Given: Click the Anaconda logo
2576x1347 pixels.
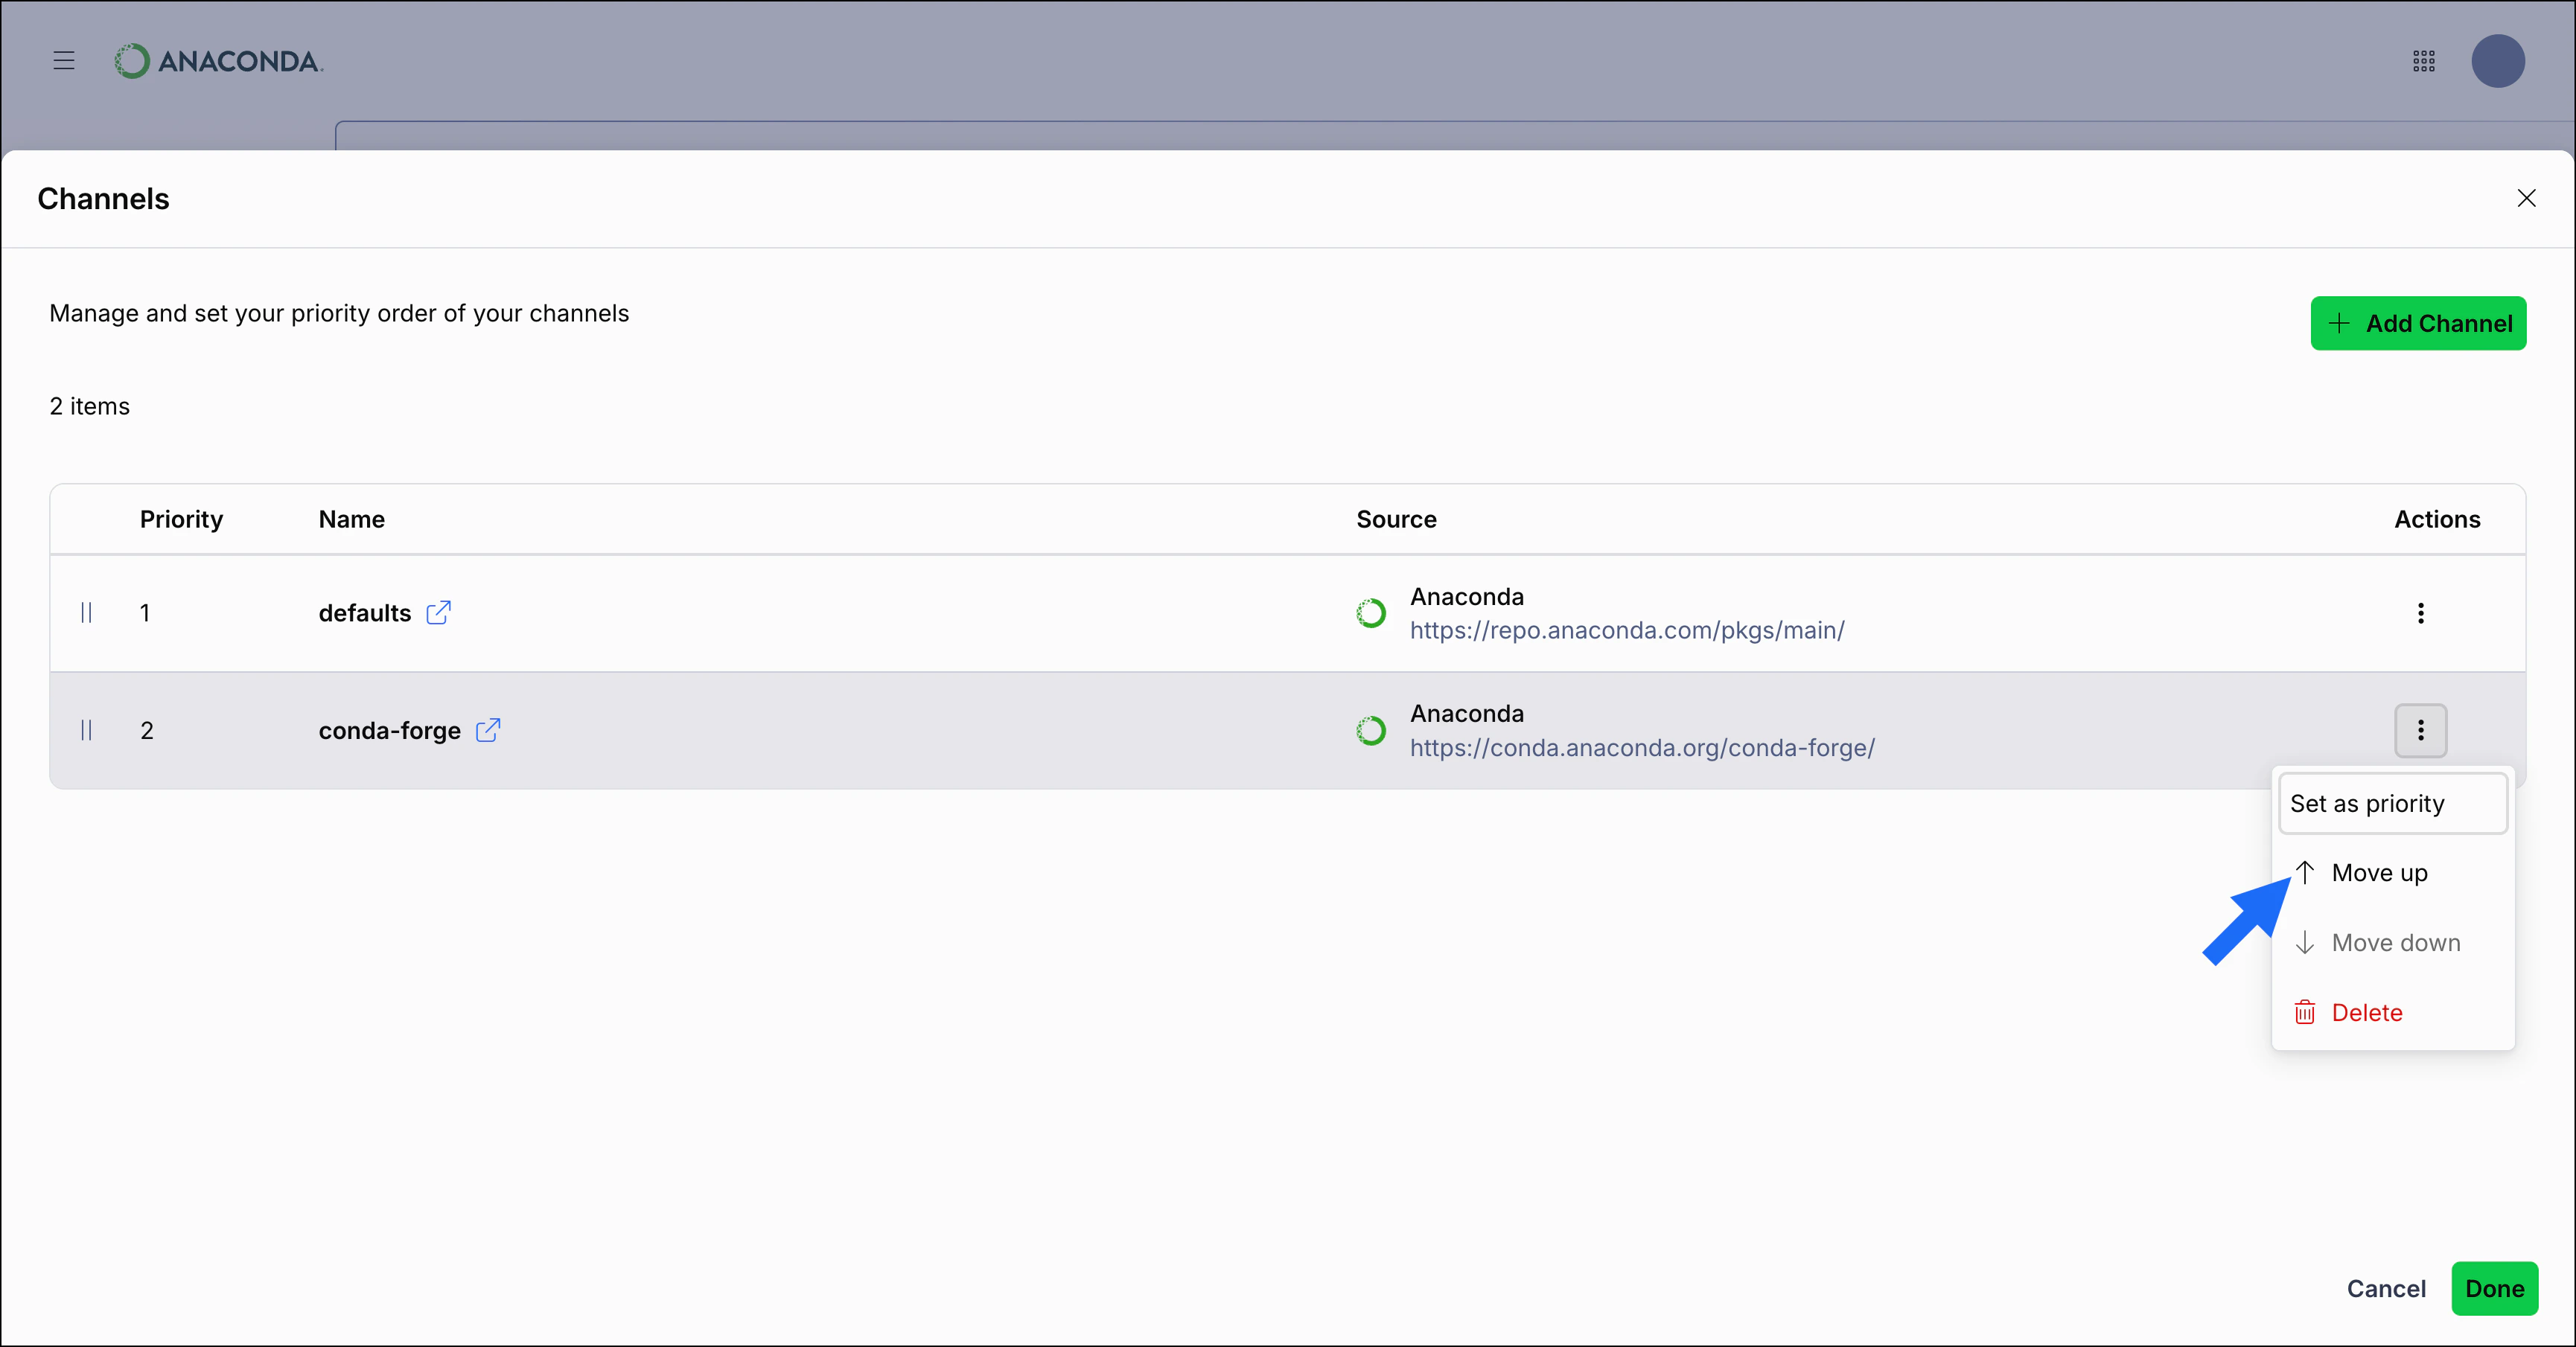Looking at the screenshot, I should coord(218,60).
